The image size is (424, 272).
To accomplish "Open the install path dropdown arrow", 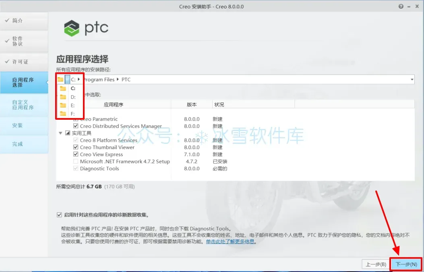I will coord(412,80).
